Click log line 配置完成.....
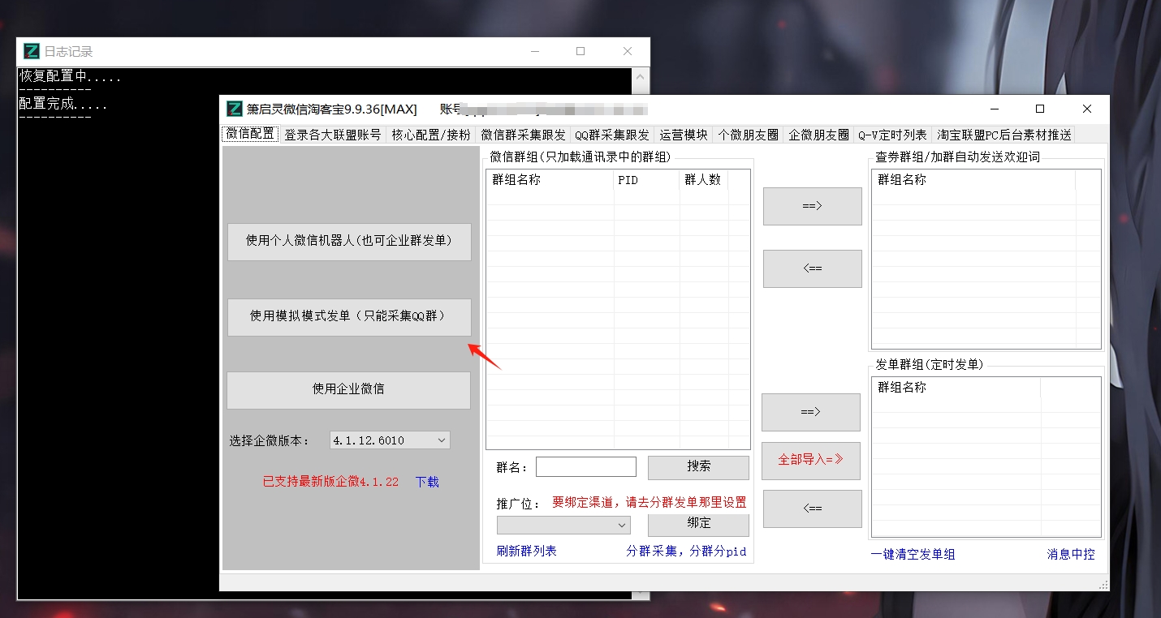This screenshot has height=618, width=1161. (64, 105)
